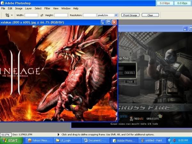
Task: Click the Height input field
Action: [x=61, y=15]
